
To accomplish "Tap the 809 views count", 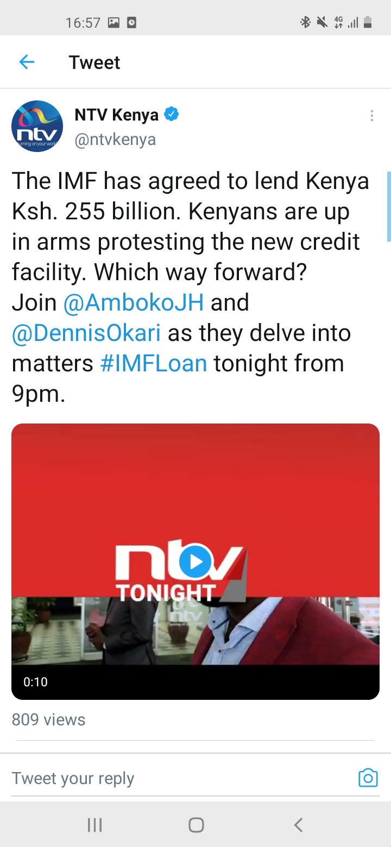I will tap(49, 720).
